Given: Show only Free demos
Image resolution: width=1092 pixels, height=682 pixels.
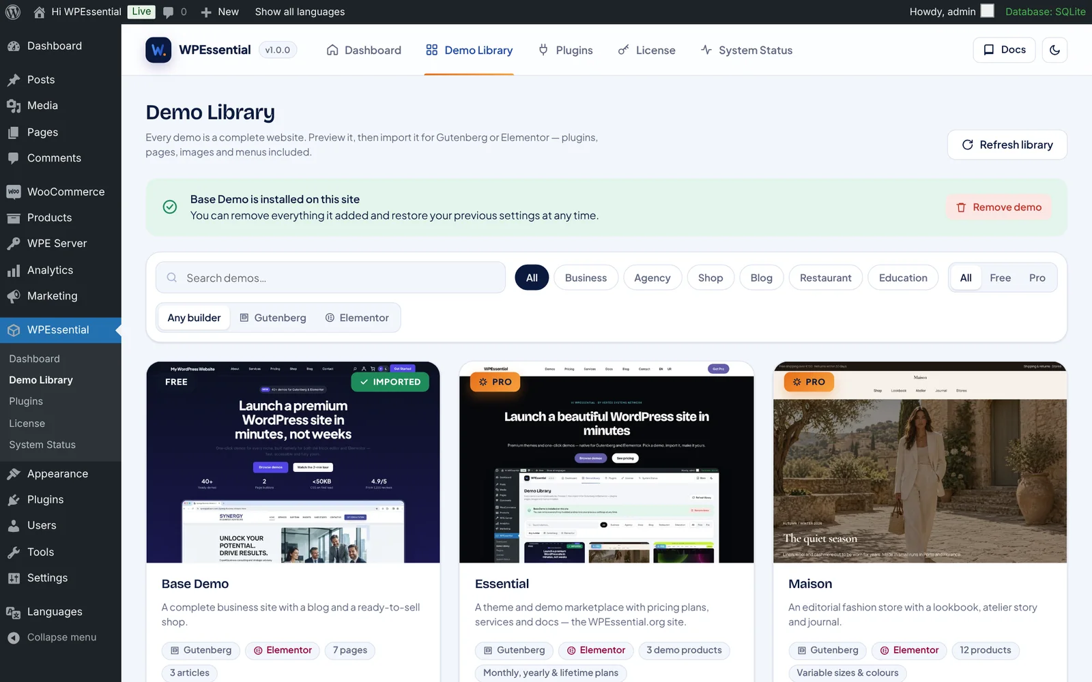Looking at the screenshot, I should [1000, 278].
